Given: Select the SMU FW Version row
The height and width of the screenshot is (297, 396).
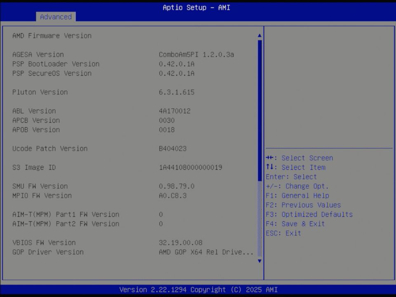Looking at the screenshot, I should [x=40, y=186].
